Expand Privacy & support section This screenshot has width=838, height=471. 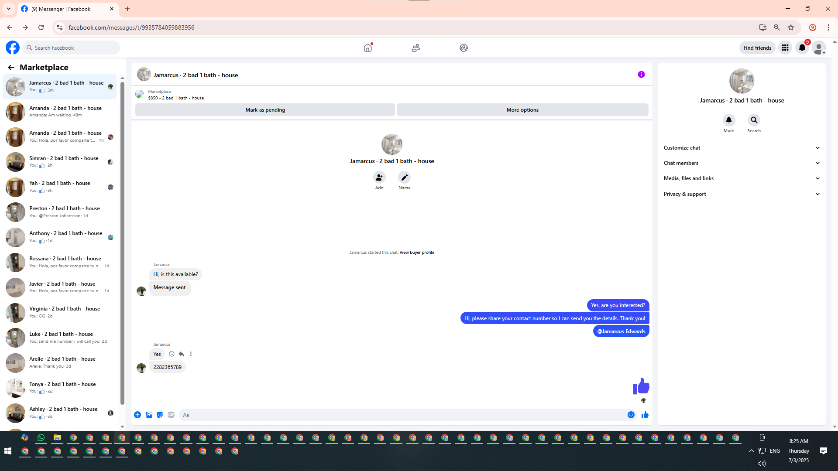742,194
